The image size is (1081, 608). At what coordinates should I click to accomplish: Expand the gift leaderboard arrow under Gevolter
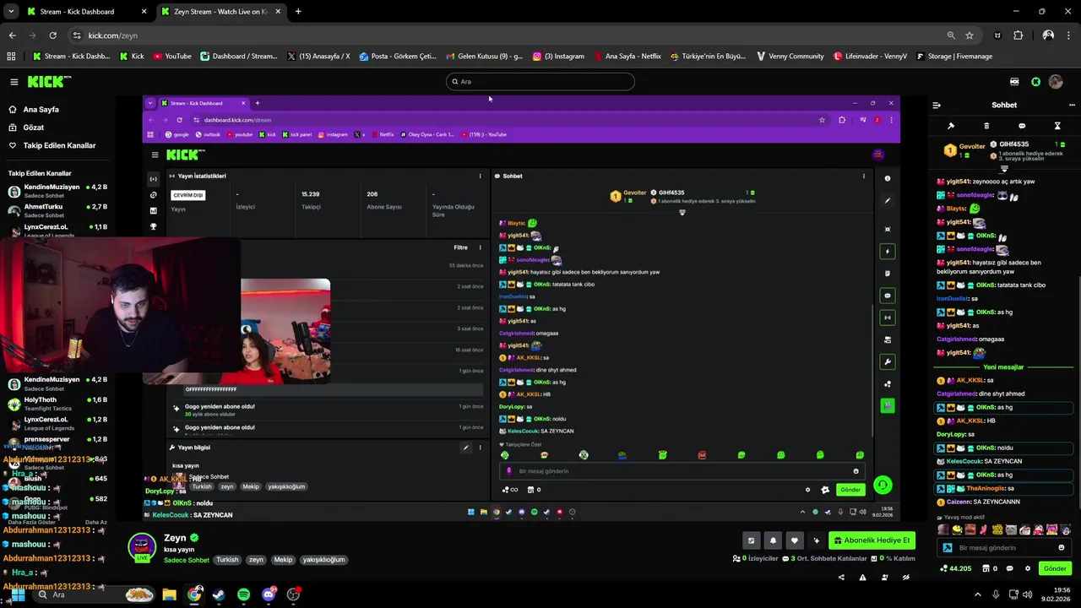click(x=1005, y=169)
